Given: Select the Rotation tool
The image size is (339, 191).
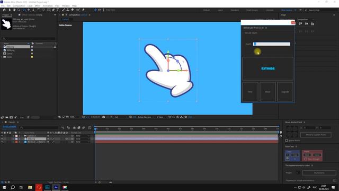Looking at the screenshot, I should click(39, 10).
